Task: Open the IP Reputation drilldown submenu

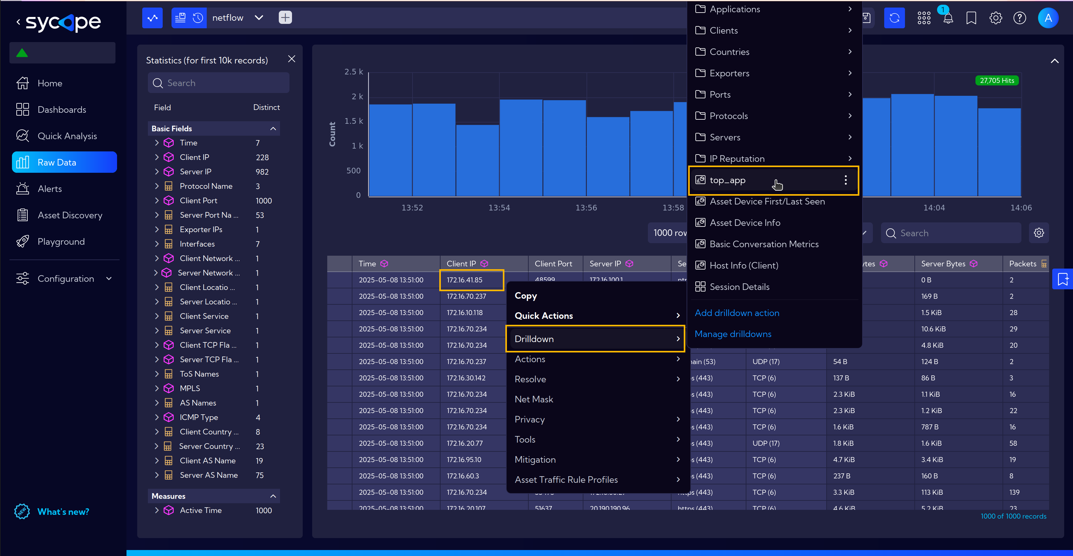Action: click(x=774, y=159)
